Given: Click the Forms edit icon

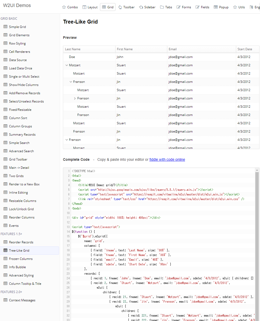Looking at the screenshot, I should pyautogui.click(x=178, y=7).
